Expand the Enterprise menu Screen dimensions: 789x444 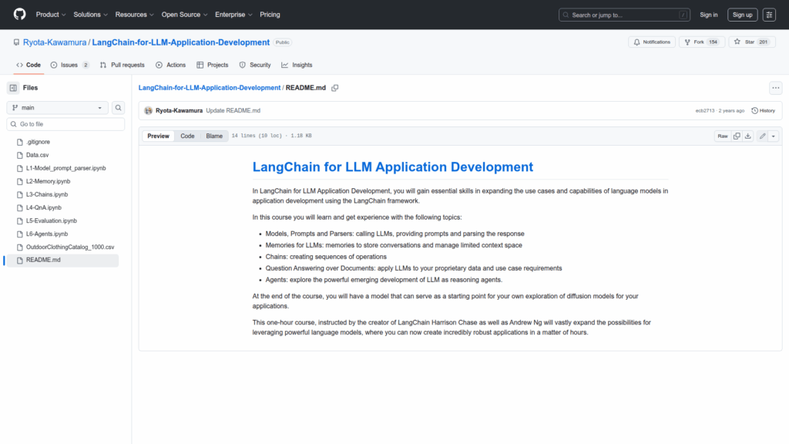[x=233, y=15]
